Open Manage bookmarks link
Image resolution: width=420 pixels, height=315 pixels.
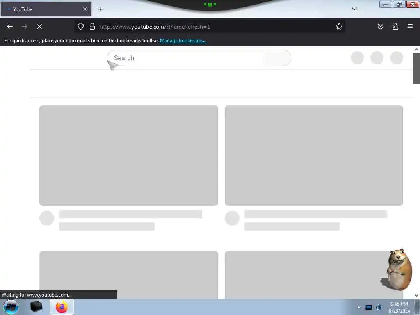click(x=183, y=41)
